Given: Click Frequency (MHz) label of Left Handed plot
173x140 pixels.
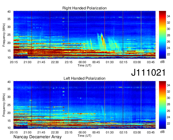Looking at the screenshot, I should click(4, 105).
